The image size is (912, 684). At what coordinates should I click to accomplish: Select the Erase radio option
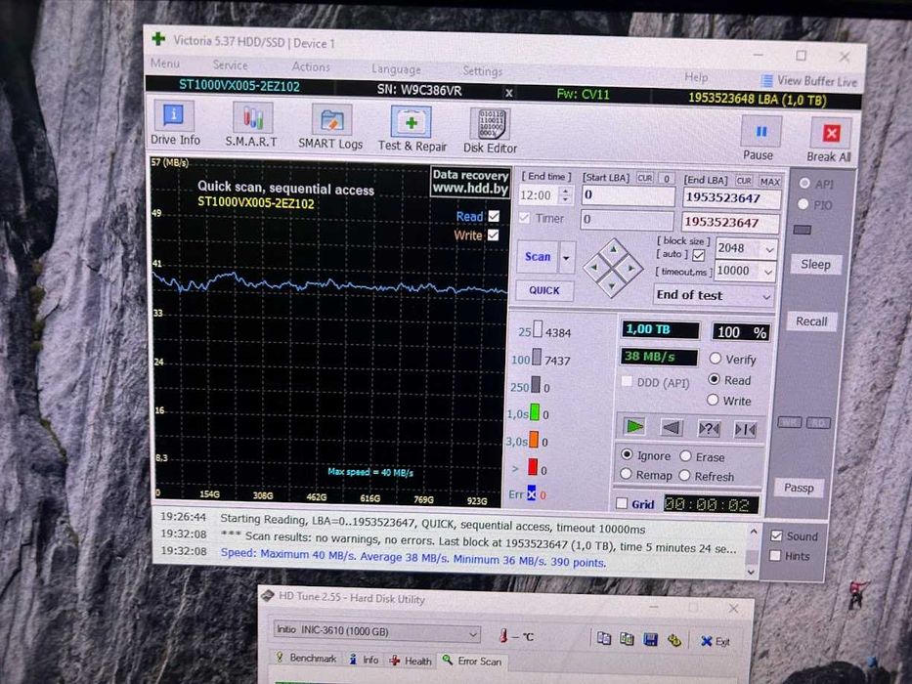pyautogui.click(x=686, y=456)
